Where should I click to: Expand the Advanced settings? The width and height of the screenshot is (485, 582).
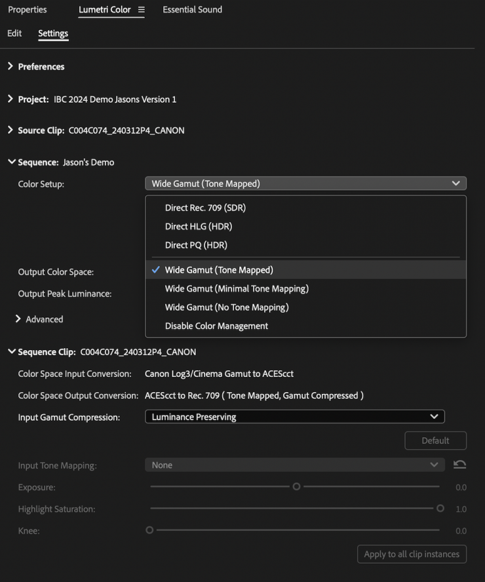coord(18,319)
